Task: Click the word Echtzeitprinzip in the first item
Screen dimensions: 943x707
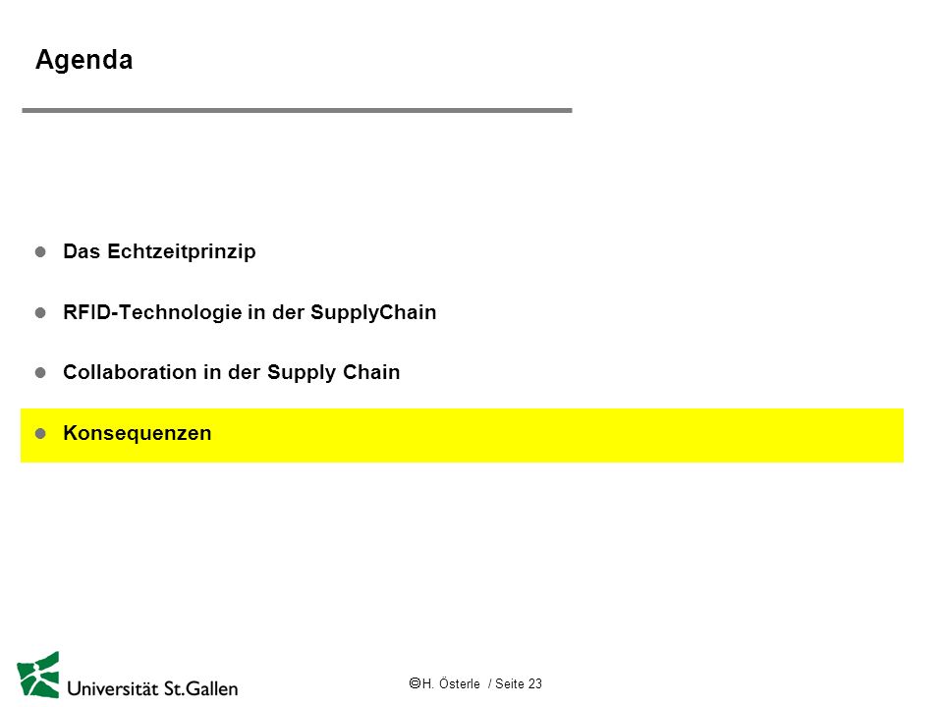Action: tap(182, 252)
